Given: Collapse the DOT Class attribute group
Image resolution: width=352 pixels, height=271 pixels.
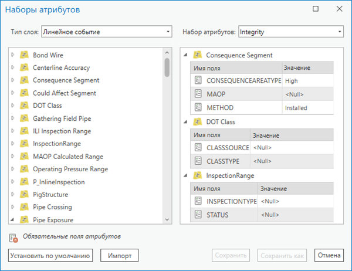Looking at the screenshot, I should [185, 122].
